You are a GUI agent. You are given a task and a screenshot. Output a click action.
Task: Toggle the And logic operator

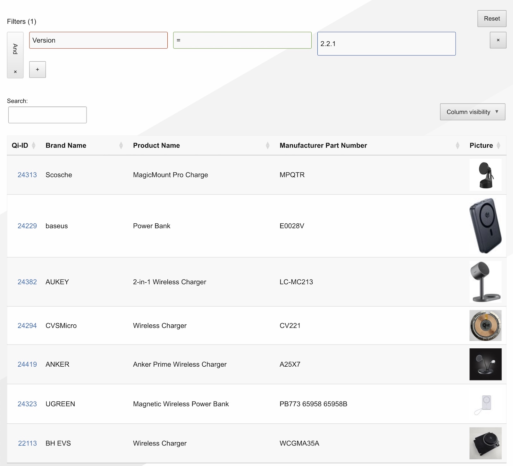tap(15, 49)
